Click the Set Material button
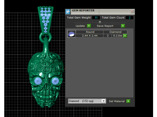The width and height of the screenshot is (157, 117). pos(117,101)
